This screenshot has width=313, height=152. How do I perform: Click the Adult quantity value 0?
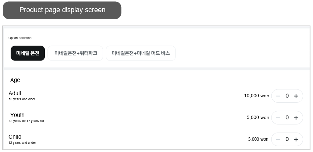click(x=287, y=96)
